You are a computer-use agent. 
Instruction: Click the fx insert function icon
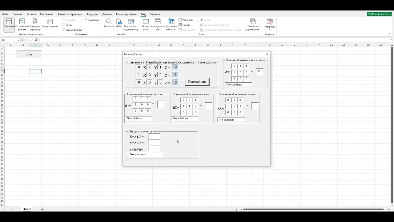coord(36,40)
